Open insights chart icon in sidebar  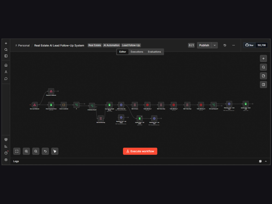[x=6, y=146]
